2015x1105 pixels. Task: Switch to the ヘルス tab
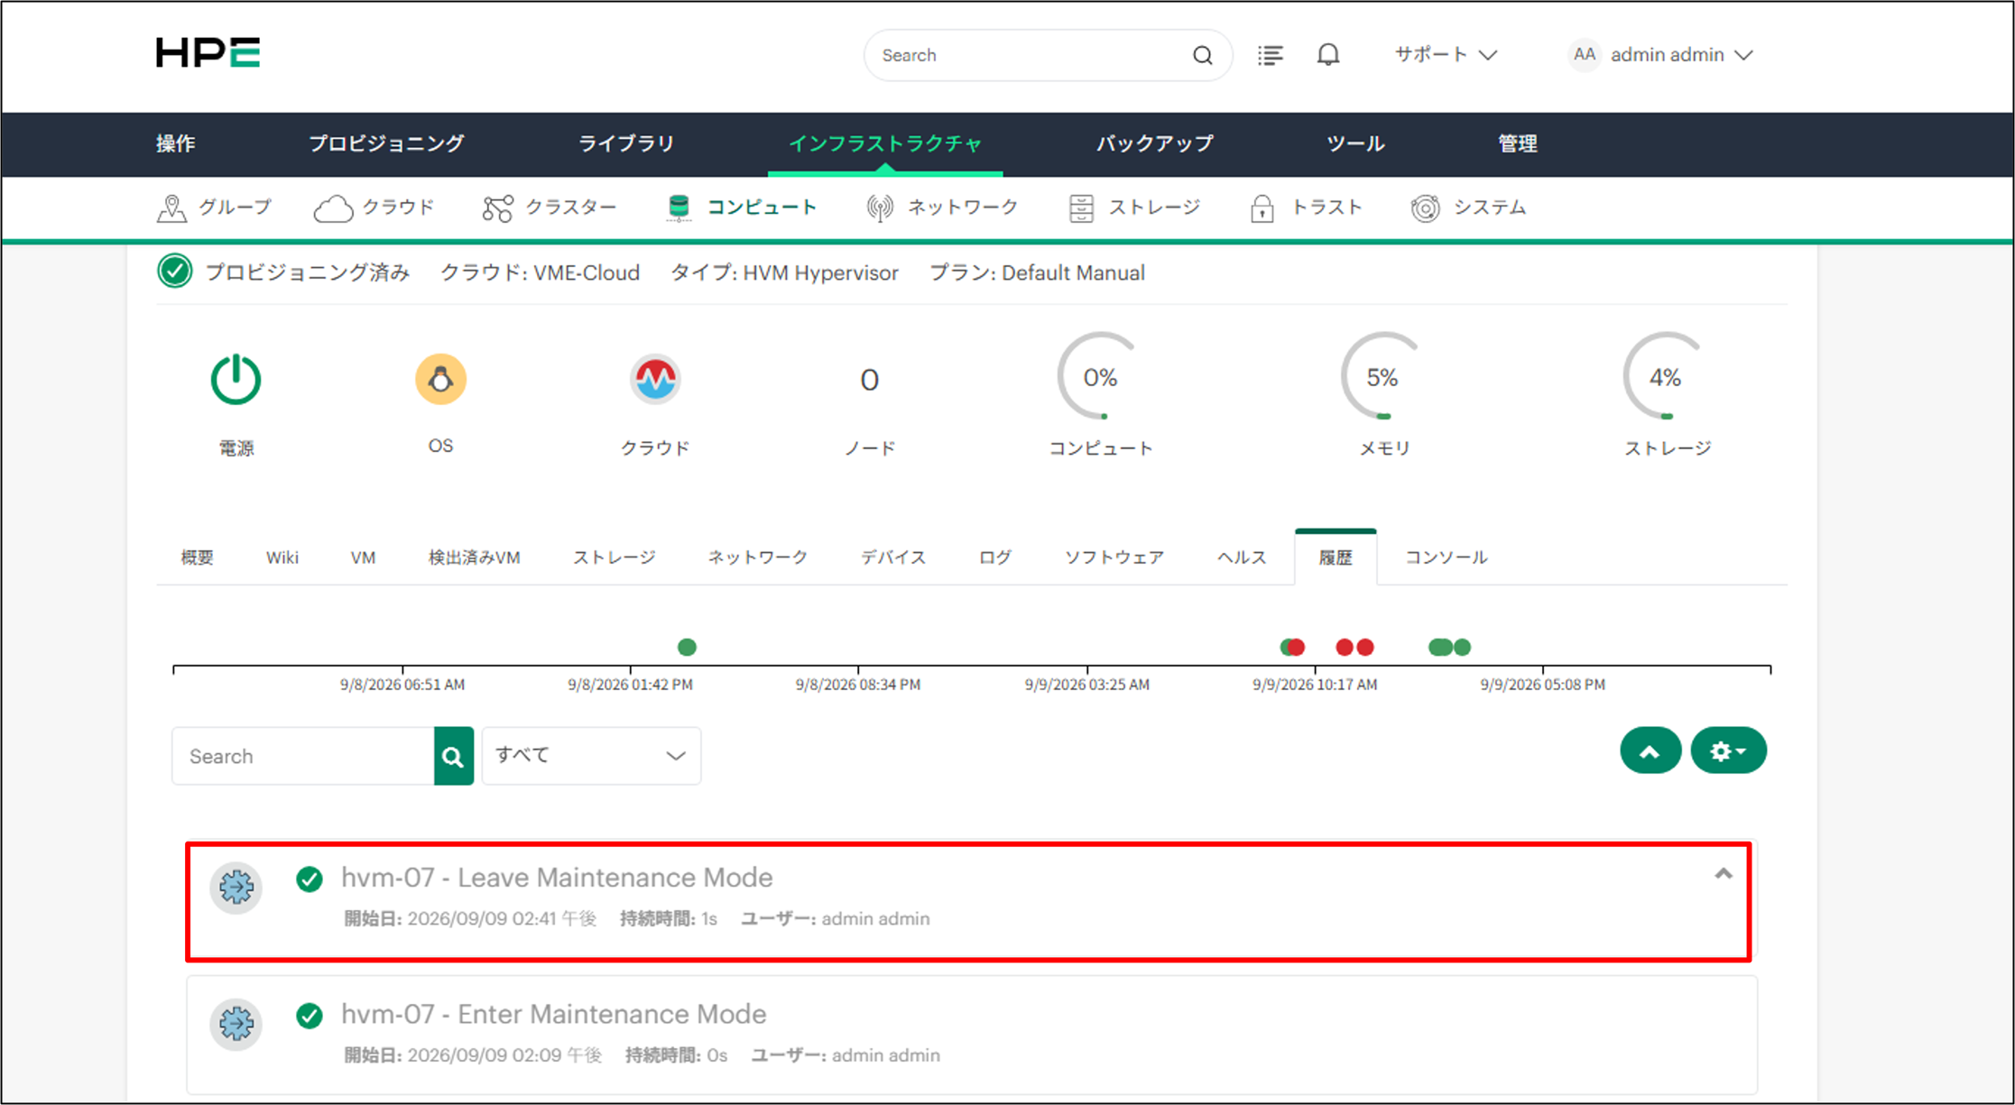[1242, 557]
